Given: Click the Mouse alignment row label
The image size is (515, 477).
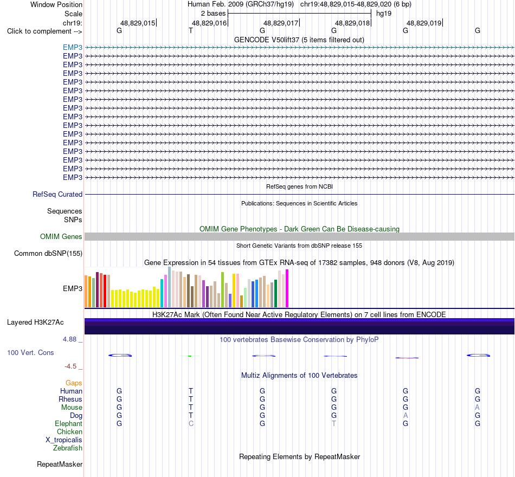Looking at the screenshot, I should click(x=72, y=408).
